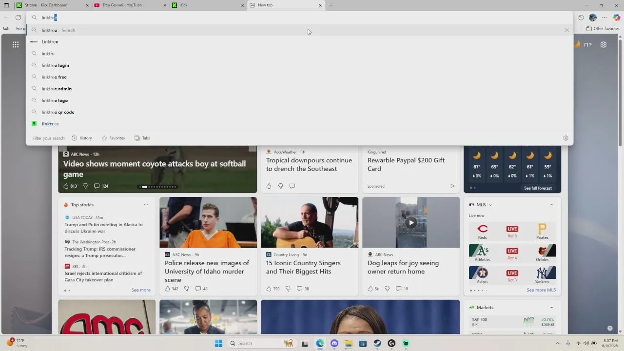Refresh the page with reload icon
The width and height of the screenshot is (624, 351).
(x=18, y=18)
